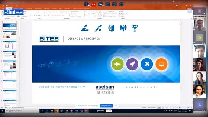Toggle the camera in the call toolbar
Viewport: 208px width, 117px height.
tap(101, 4)
